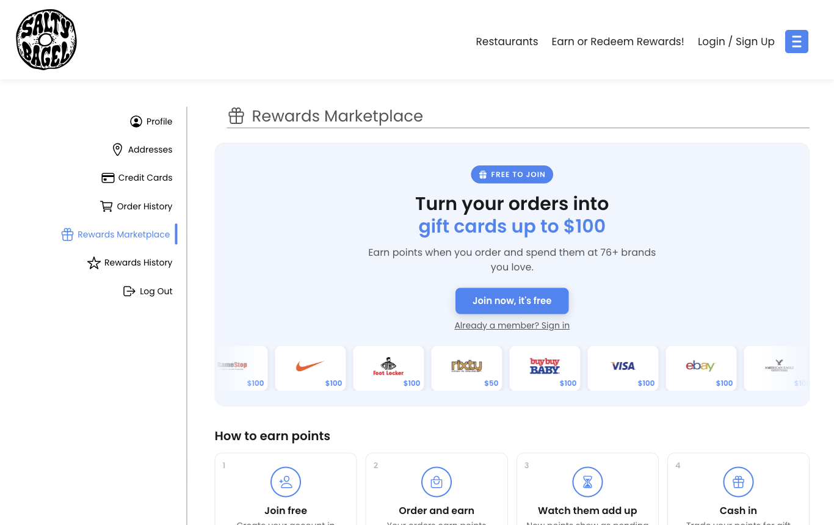Select the Foot Locker $100 gift card
This screenshot has width=834, height=525.
pos(389,368)
